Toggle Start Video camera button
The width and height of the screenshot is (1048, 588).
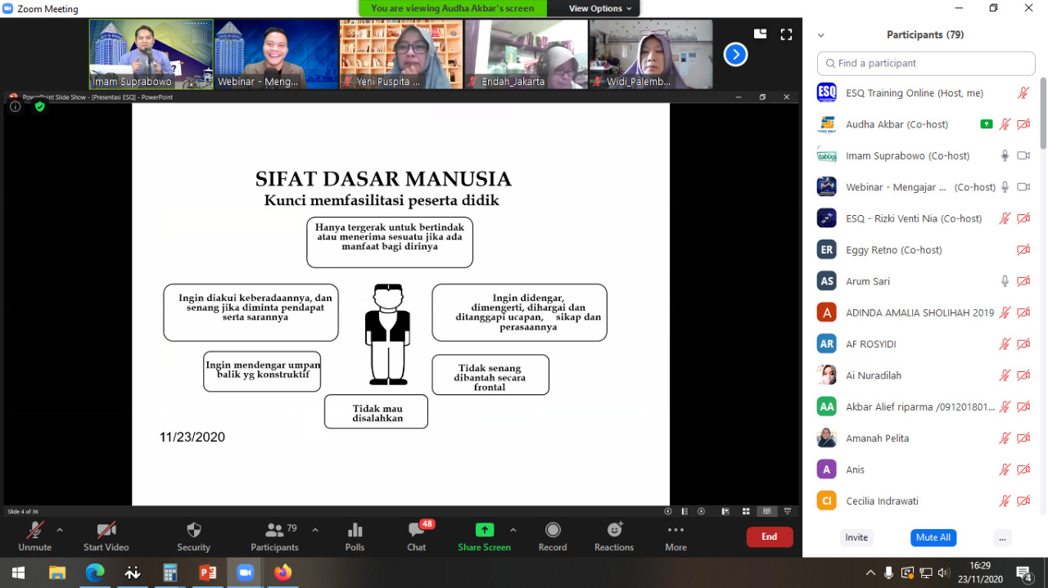(106, 530)
